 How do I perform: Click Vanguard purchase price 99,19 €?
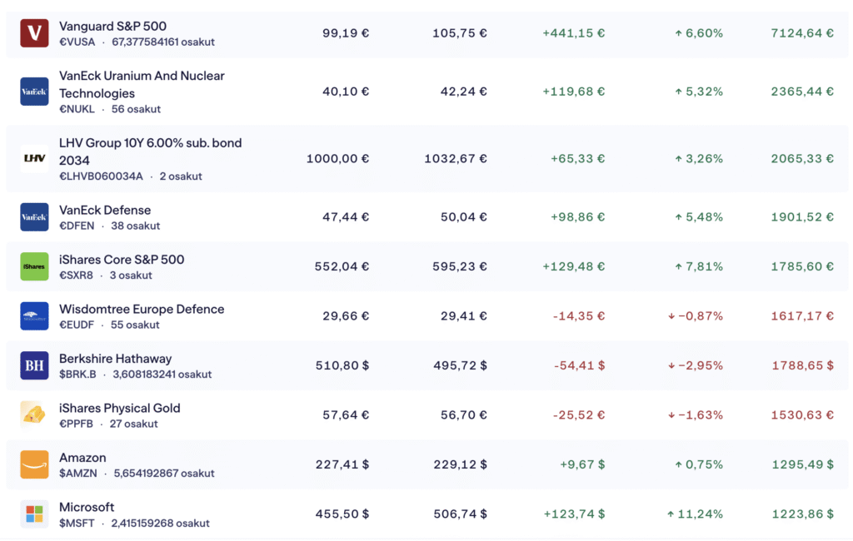point(346,33)
